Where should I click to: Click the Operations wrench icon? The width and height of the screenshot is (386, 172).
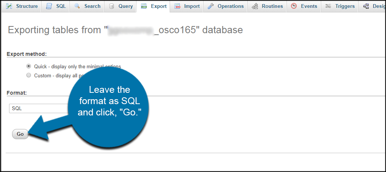click(x=211, y=6)
